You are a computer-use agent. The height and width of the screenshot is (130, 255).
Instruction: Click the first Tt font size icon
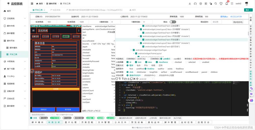[120, 79]
